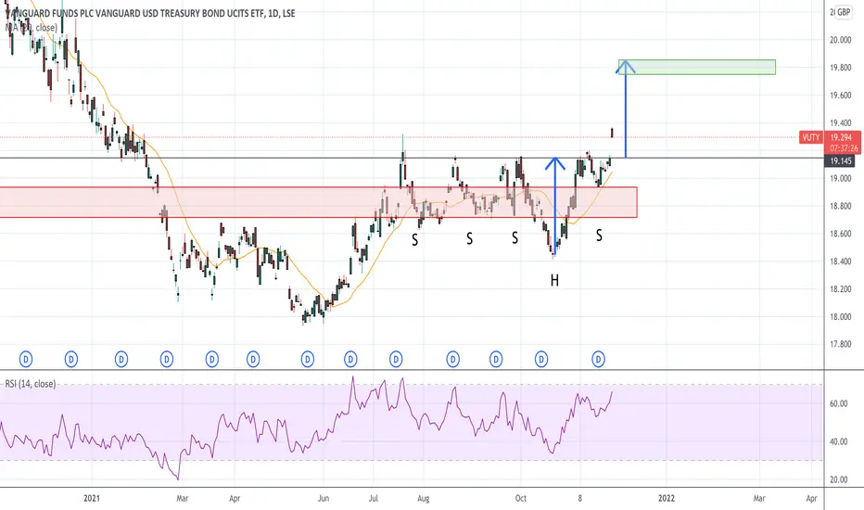
Task: Click the Jun time axis label
Action: point(324,499)
